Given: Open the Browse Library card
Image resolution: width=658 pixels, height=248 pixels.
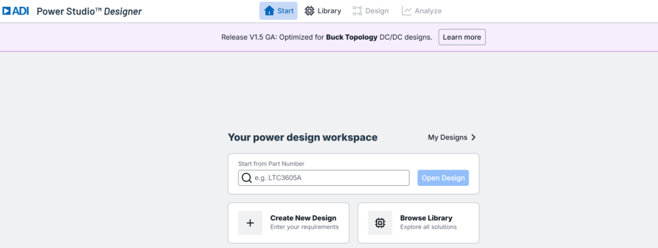Looking at the screenshot, I should 419,223.
